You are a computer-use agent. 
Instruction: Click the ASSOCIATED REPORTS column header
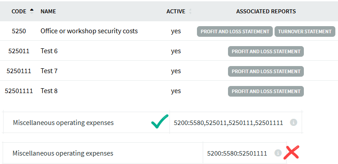(266, 12)
